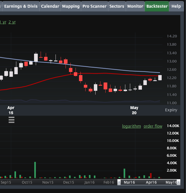Click the right arrow of timeline range selector
This screenshot has width=186, height=193.
click(x=179, y=182)
